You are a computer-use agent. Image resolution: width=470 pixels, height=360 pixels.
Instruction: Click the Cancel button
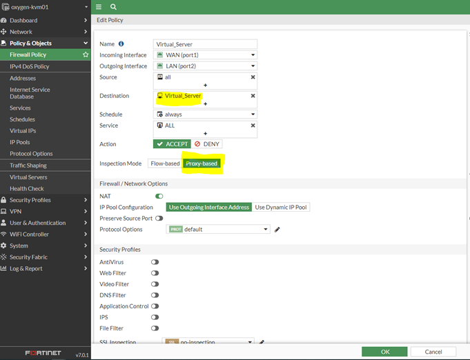433,352
